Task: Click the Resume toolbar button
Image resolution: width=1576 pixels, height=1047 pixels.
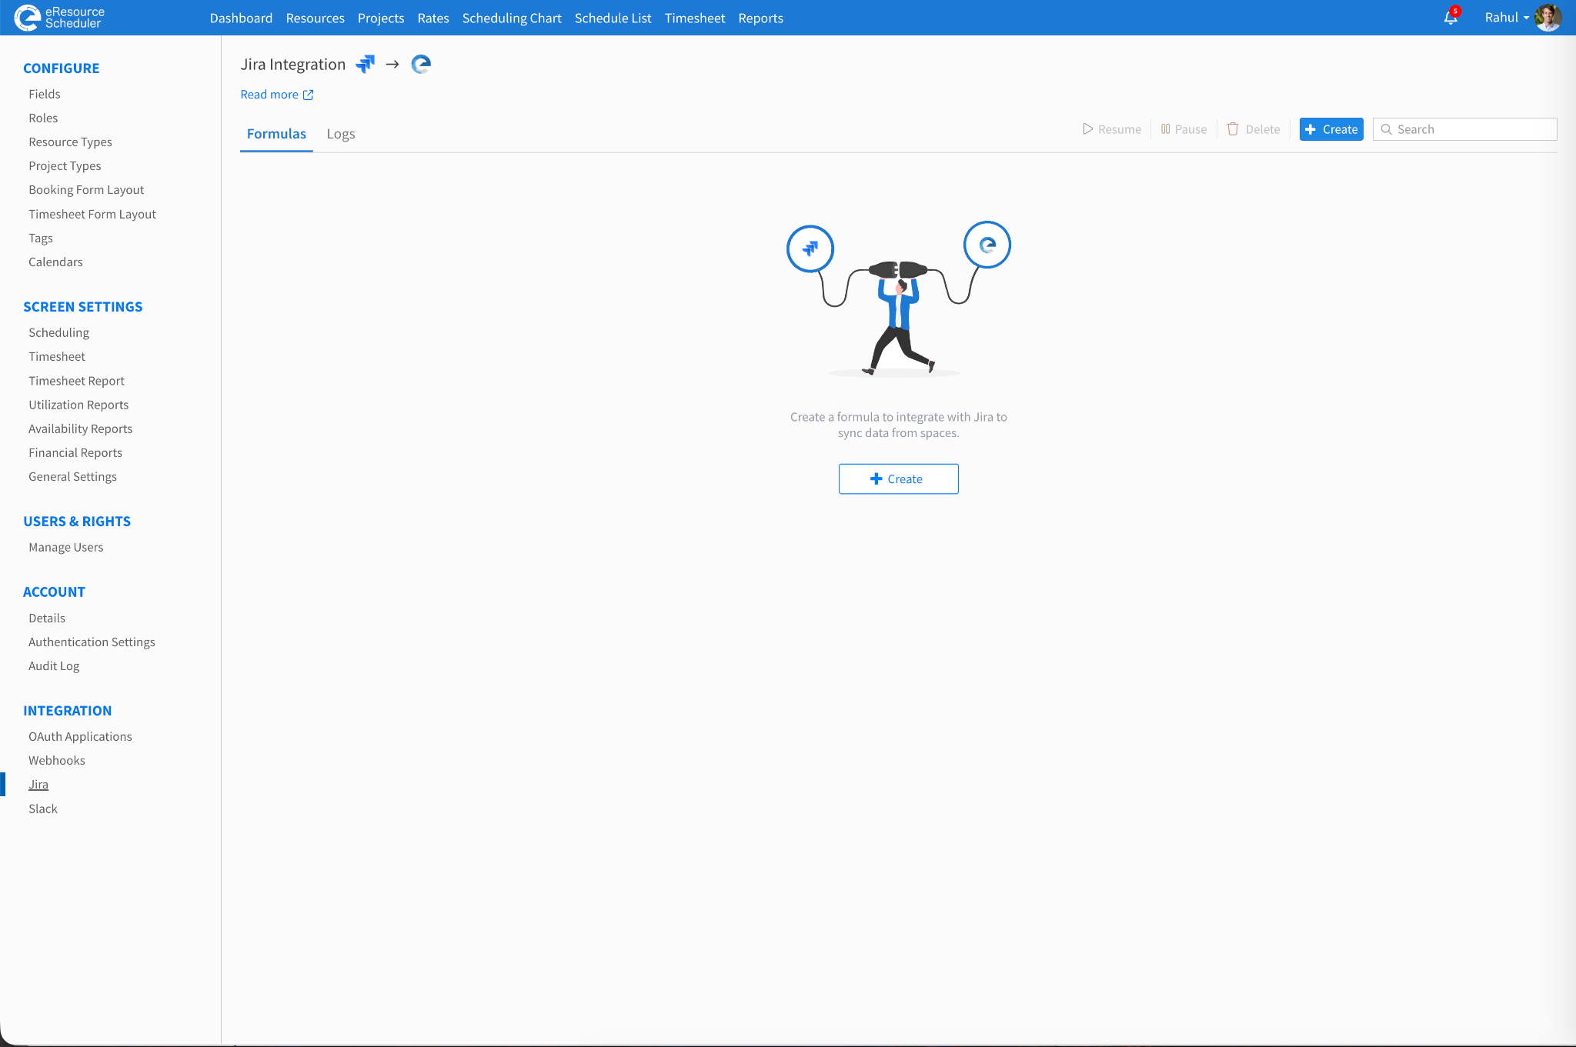Action: click(1112, 129)
